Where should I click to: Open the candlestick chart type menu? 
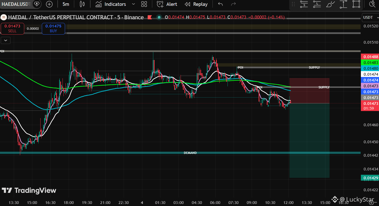(x=82, y=4)
